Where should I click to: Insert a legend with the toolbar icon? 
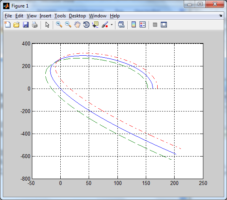142,25
